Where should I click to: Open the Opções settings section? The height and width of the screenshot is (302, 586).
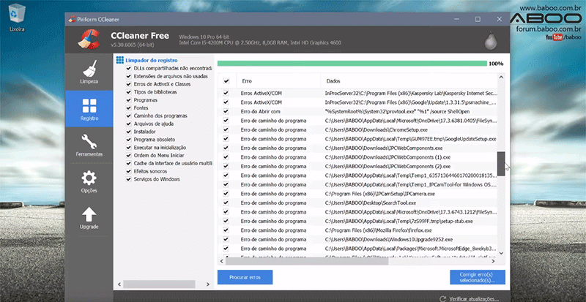(89, 182)
